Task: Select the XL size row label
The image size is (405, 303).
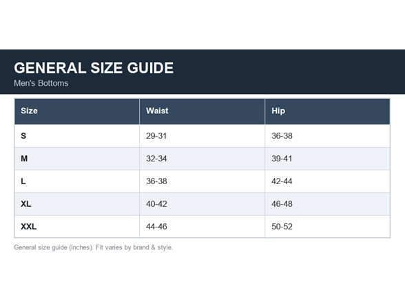Action: tap(26, 204)
